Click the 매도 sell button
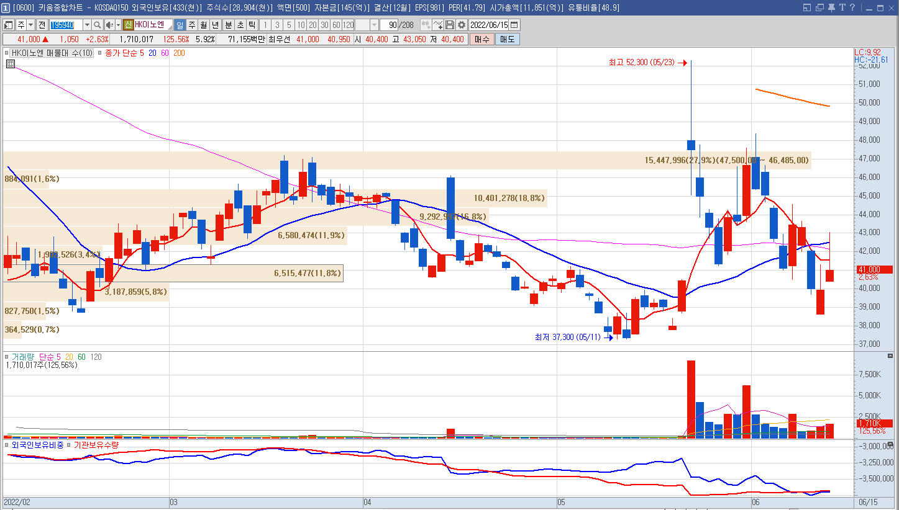 tap(507, 39)
